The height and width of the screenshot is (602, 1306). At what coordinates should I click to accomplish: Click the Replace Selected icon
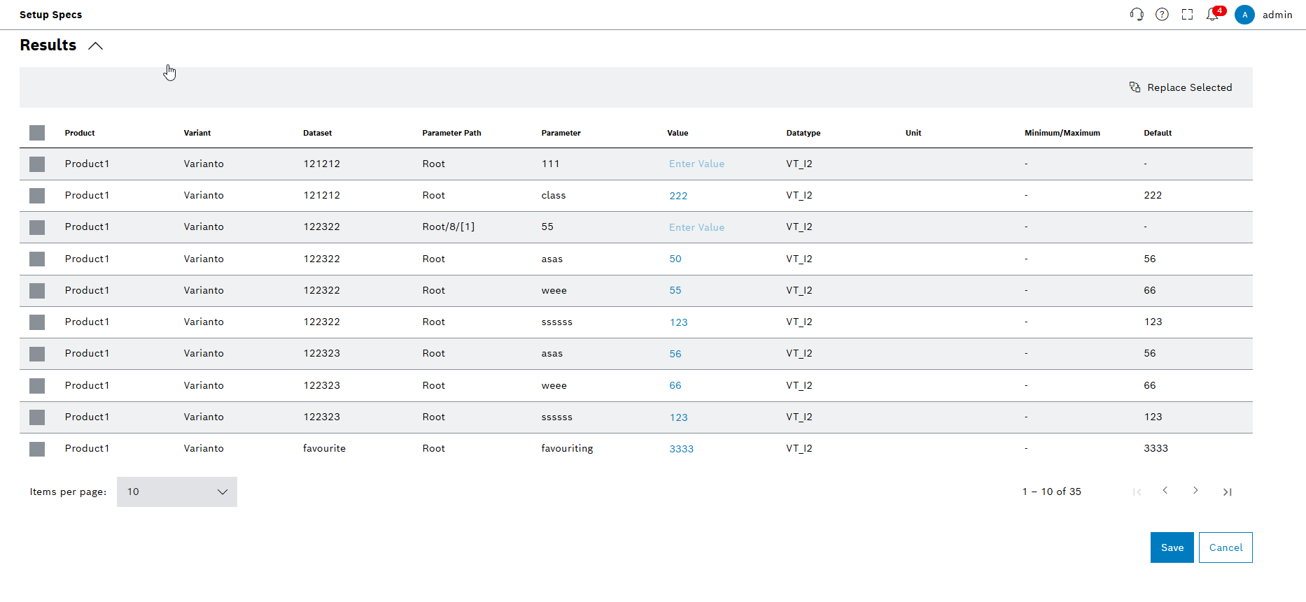click(x=1135, y=87)
